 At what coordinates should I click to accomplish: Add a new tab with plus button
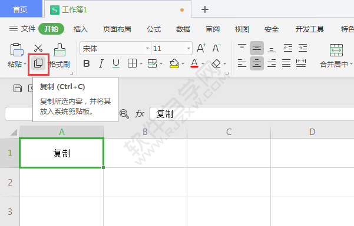[x=205, y=9]
